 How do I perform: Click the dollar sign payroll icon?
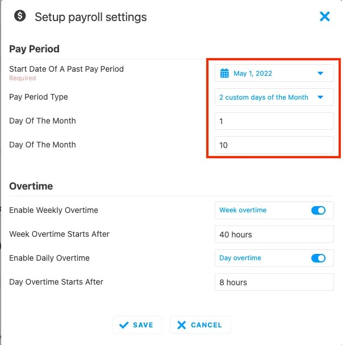20,16
